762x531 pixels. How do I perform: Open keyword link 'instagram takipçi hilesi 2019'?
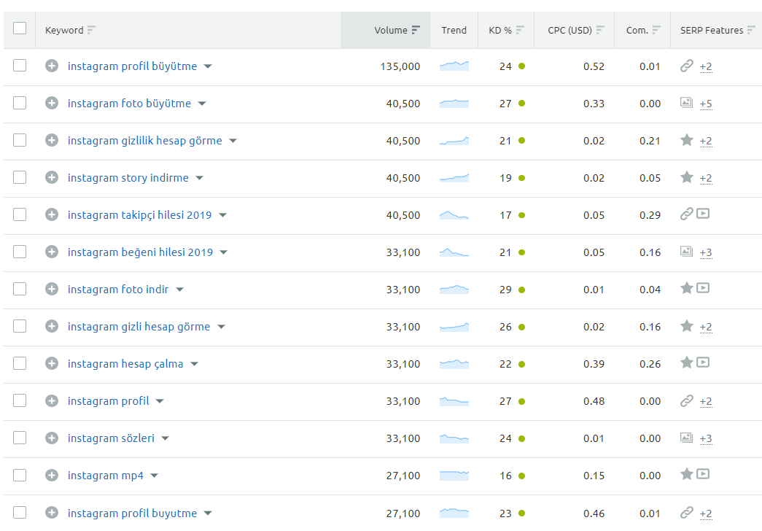coord(139,215)
